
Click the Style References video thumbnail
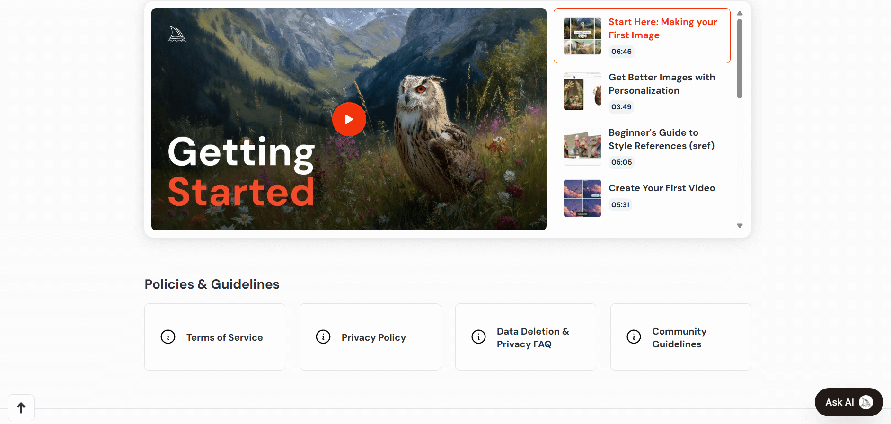(582, 147)
